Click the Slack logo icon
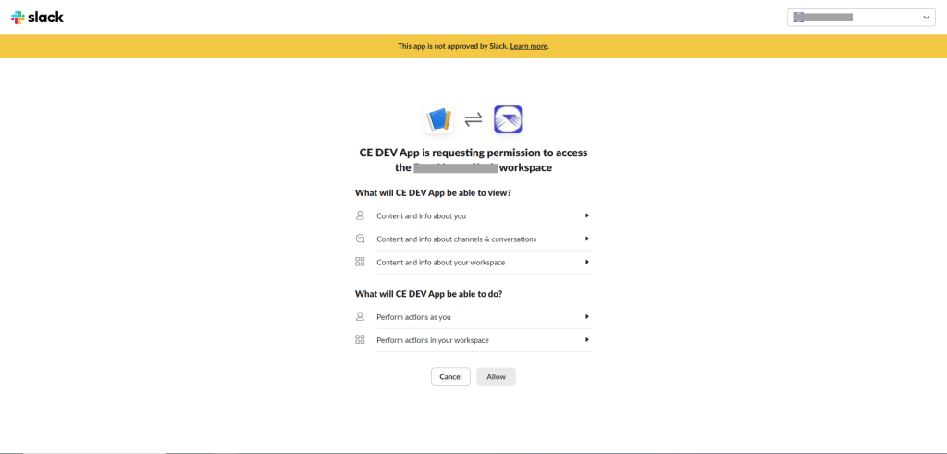The width and height of the screenshot is (947, 454). coord(18,17)
